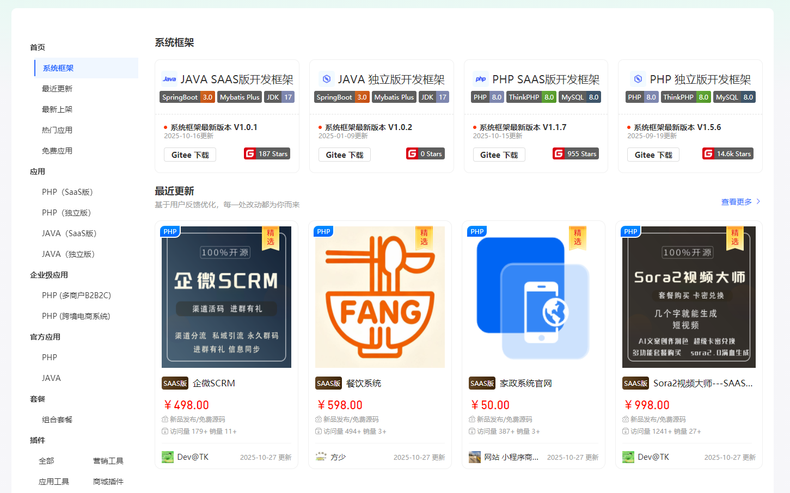Open the FANG noodle bowl cover image

380,297
